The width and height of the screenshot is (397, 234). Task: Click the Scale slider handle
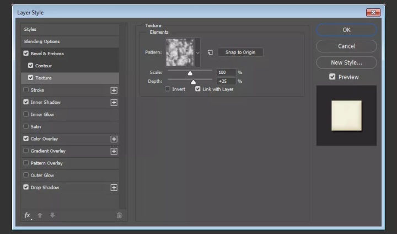click(x=190, y=73)
